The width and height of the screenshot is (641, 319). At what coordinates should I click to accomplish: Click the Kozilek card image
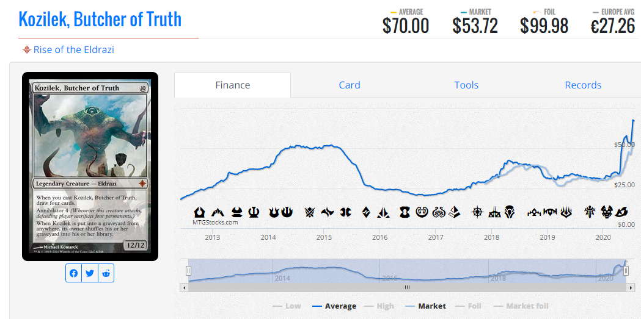[90, 167]
